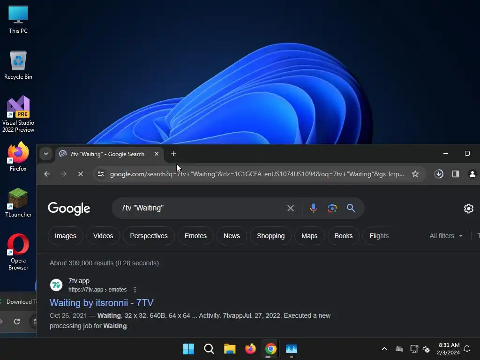Open Firefox from taskbar

pos(250,349)
